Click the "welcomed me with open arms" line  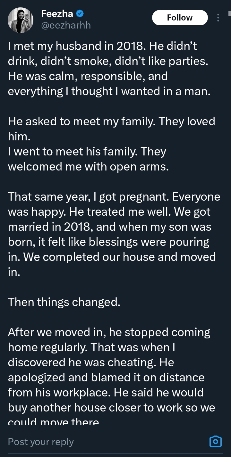[88, 167]
